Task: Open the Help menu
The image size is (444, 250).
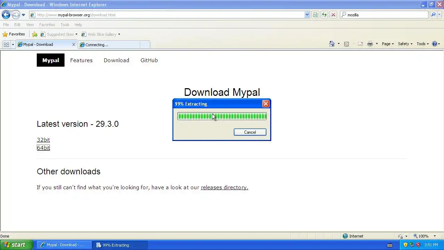Action: click(78, 25)
